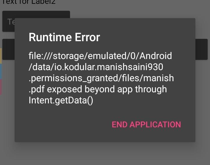Tap the dimmed background below the dialog
The width and height of the screenshot is (210, 165).
[105, 153]
